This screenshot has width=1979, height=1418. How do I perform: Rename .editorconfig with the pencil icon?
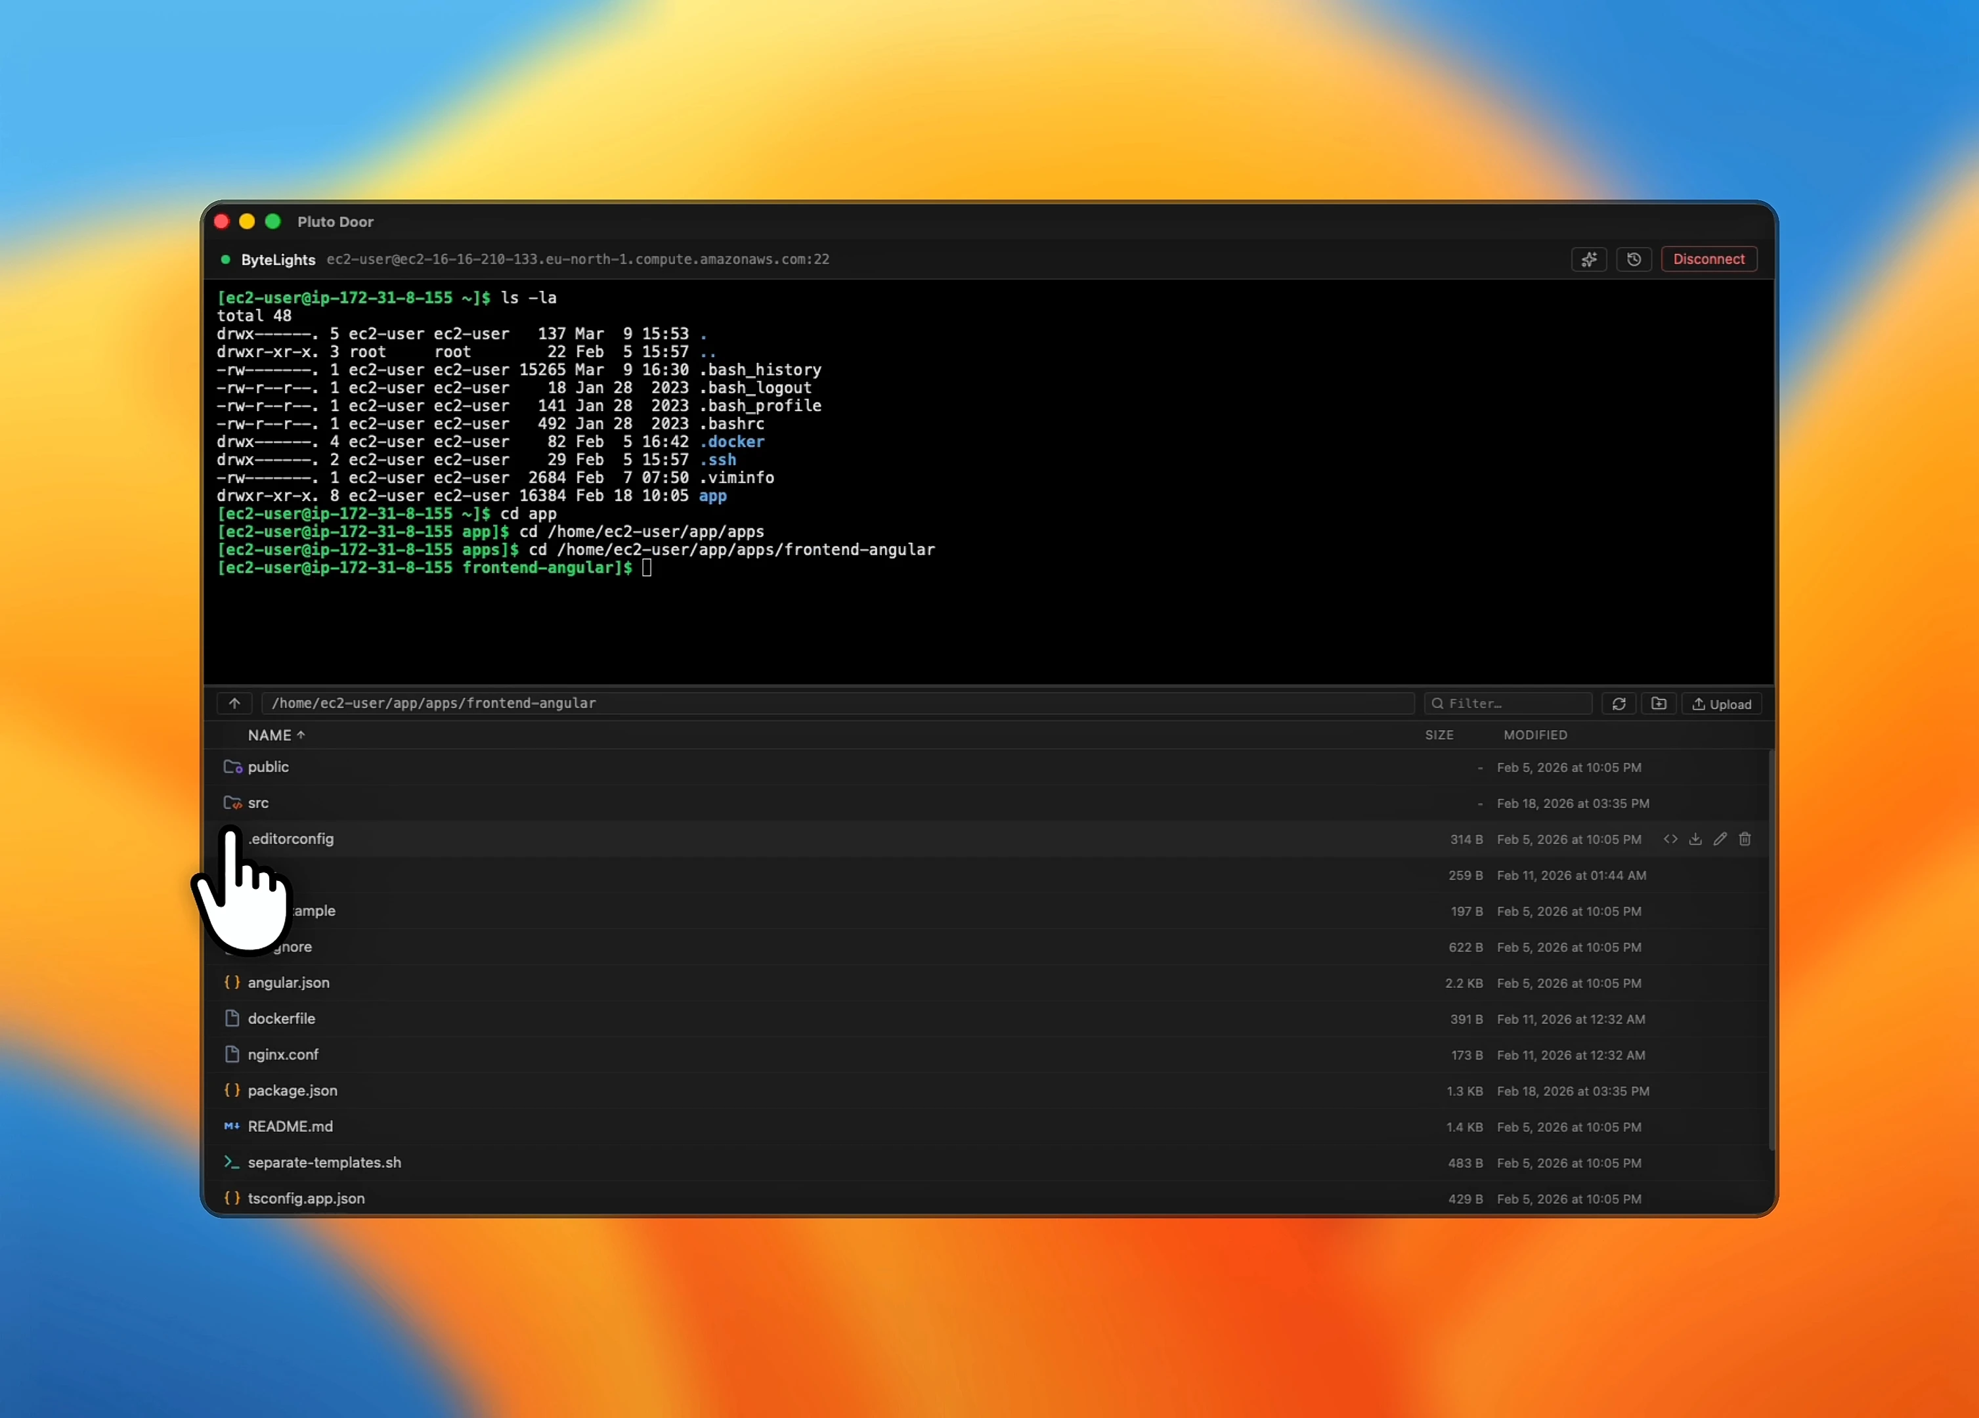pyautogui.click(x=1720, y=838)
